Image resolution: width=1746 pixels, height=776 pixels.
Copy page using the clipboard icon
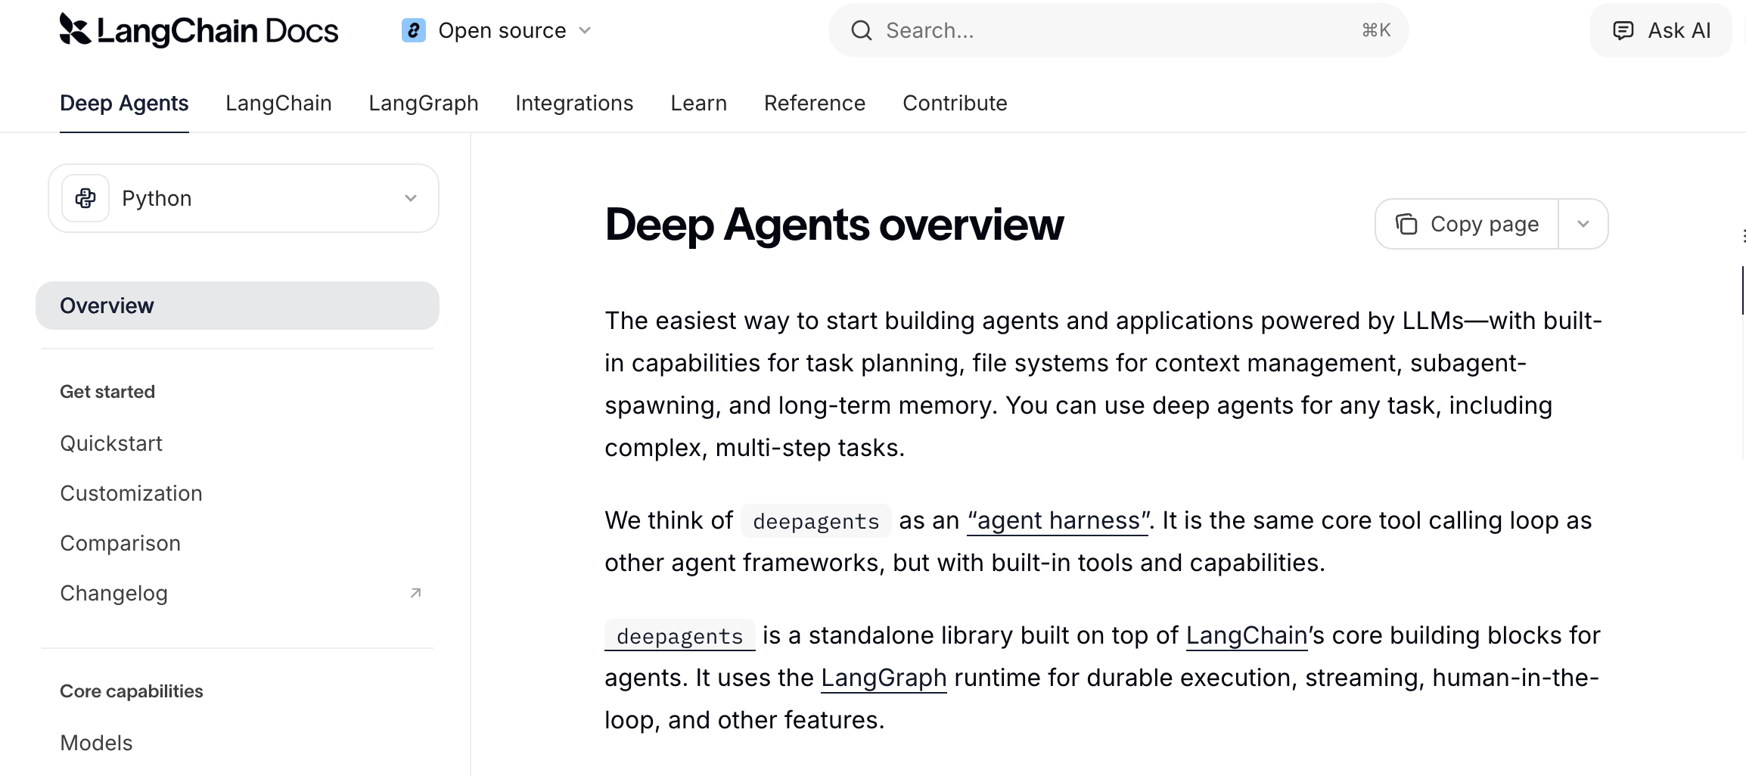[x=1406, y=224]
